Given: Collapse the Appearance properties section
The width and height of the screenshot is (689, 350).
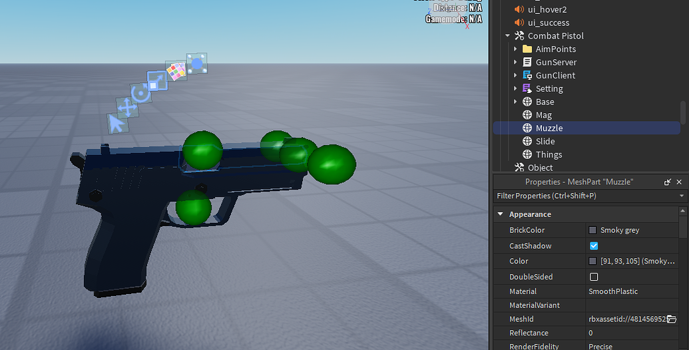Looking at the screenshot, I should (x=500, y=214).
